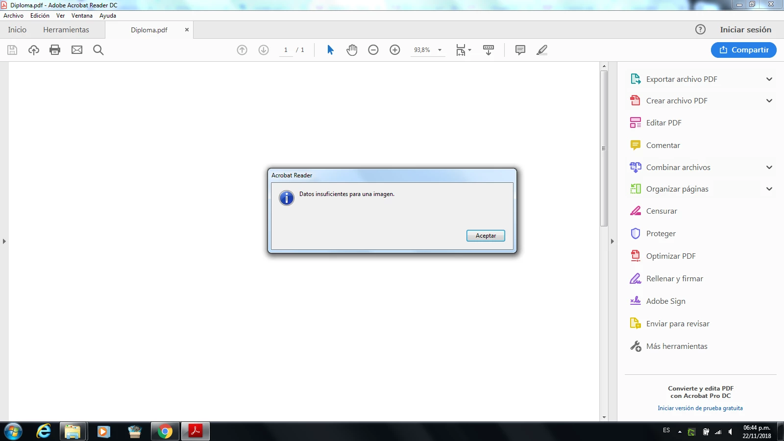This screenshot has height=441, width=784.
Task: Expand the left navigation pane arrow
Action: [x=4, y=241]
